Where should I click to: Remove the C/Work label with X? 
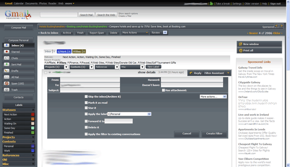tap(69, 52)
